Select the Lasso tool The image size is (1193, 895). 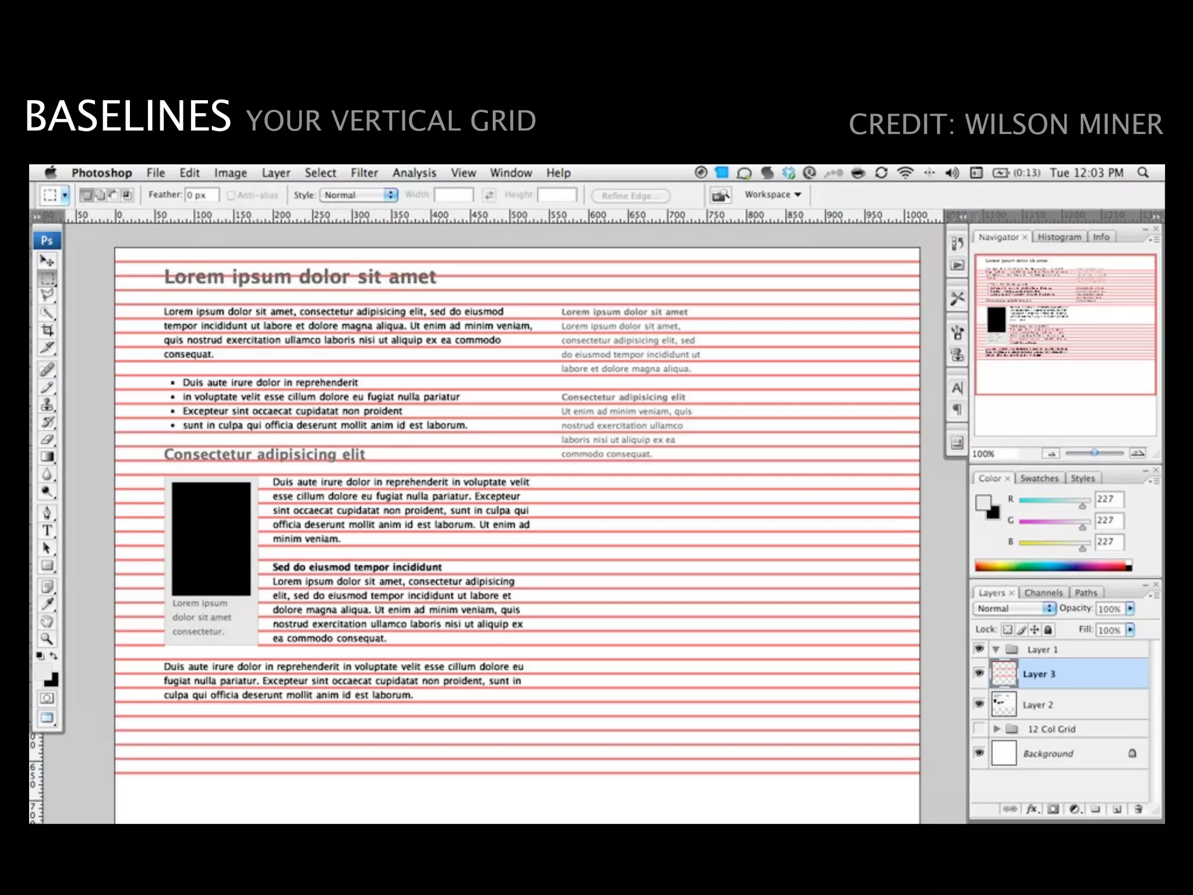[47, 295]
